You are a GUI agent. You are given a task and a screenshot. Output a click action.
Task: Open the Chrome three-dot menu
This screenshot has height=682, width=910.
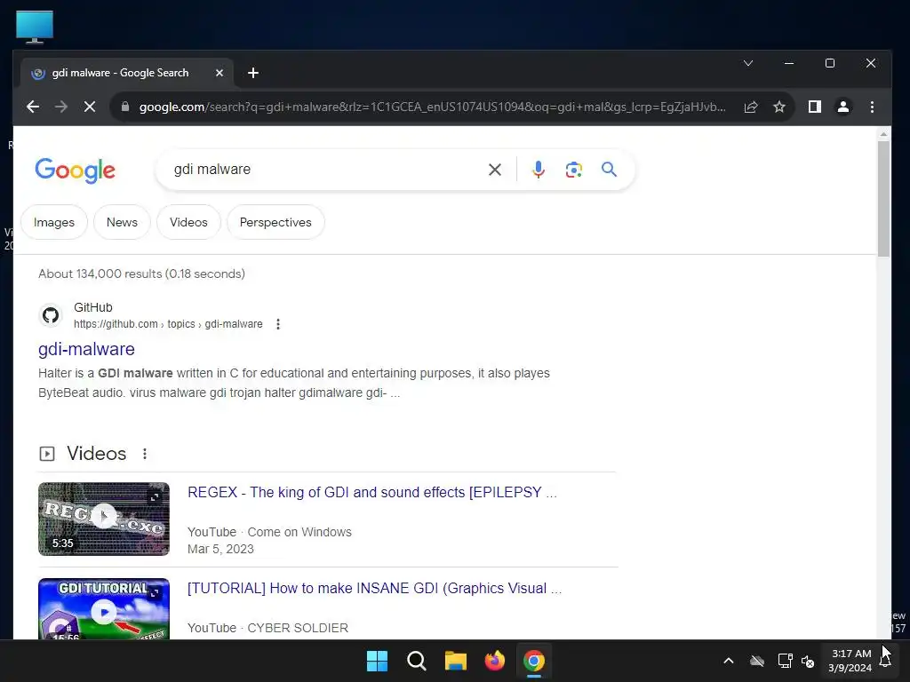tap(872, 107)
